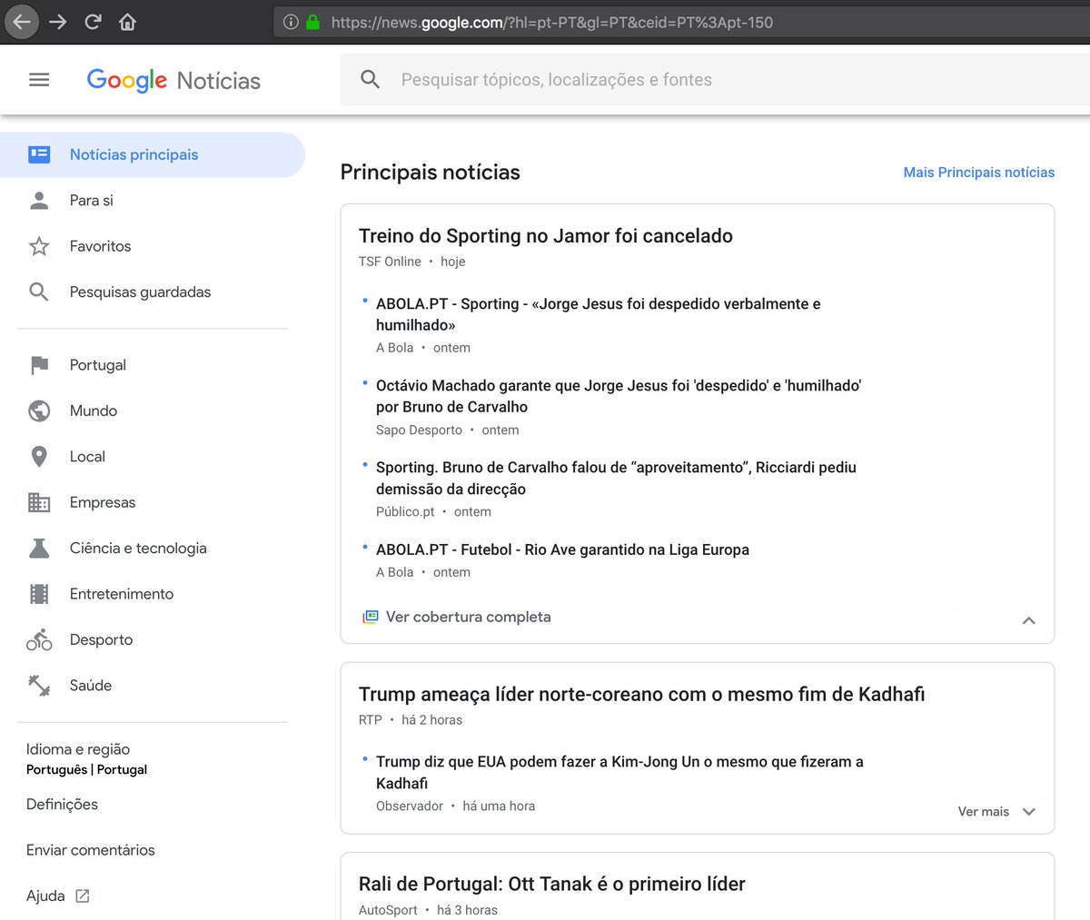The image size is (1090, 920).
Task: Open the browser home page button
Action: click(x=127, y=22)
